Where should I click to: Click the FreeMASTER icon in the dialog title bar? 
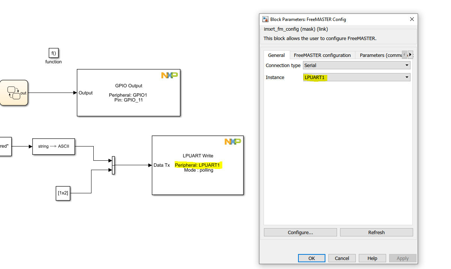tap(265, 19)
